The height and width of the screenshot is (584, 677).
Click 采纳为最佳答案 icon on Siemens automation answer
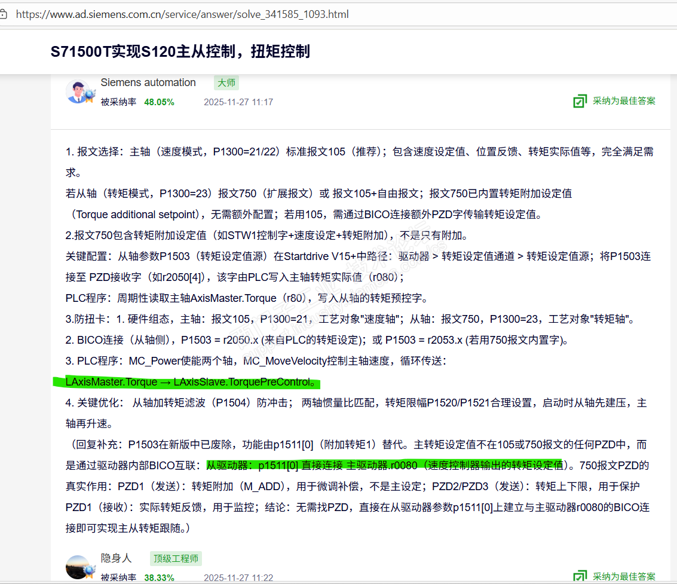580,101
